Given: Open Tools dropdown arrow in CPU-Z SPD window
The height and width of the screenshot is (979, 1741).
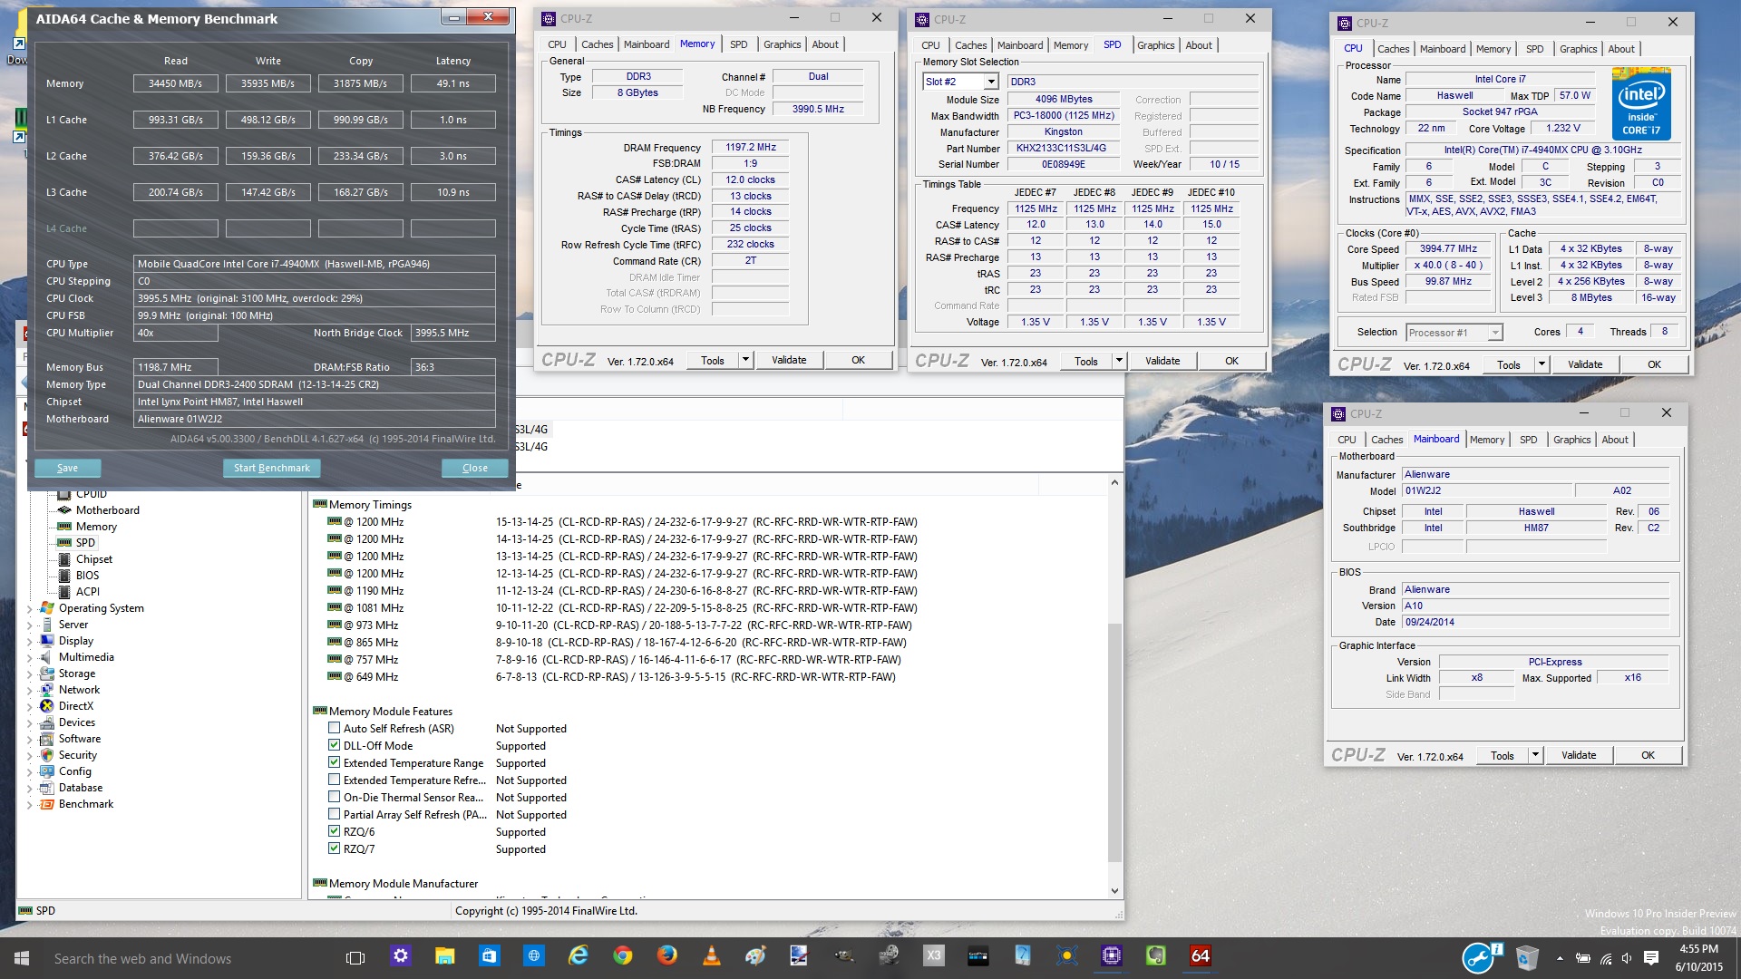Looking at the screenshot, I should [x=1119, y=361].
